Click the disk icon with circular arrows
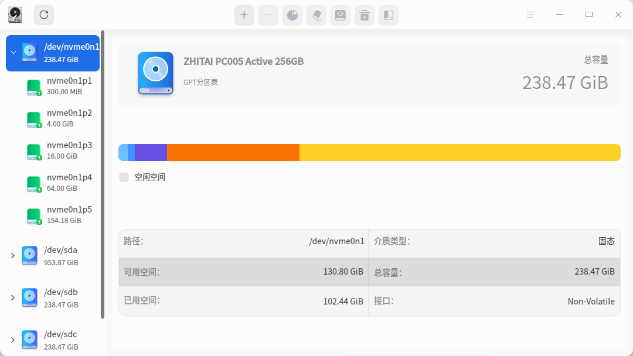Image resolution: width=633 pixels, height=356 pixels. (341, 15)
